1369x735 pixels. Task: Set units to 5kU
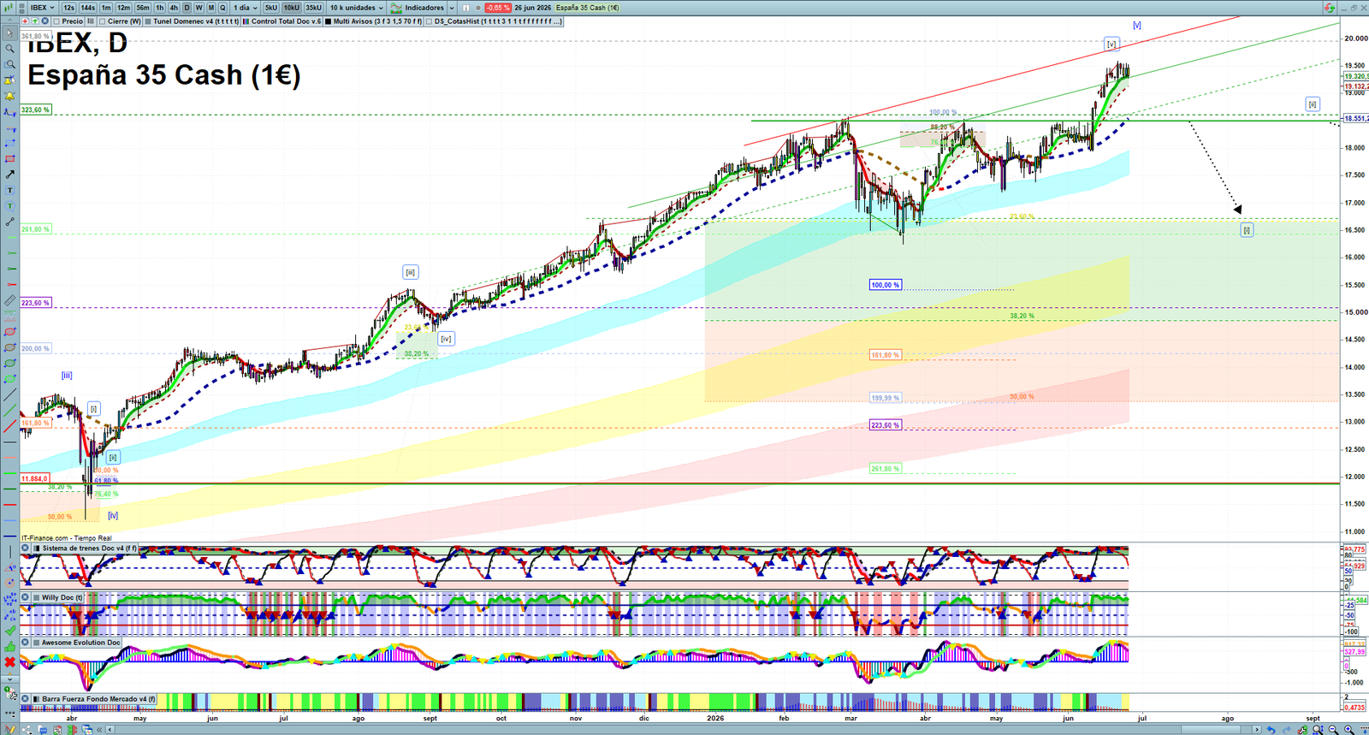coord(271,8)
